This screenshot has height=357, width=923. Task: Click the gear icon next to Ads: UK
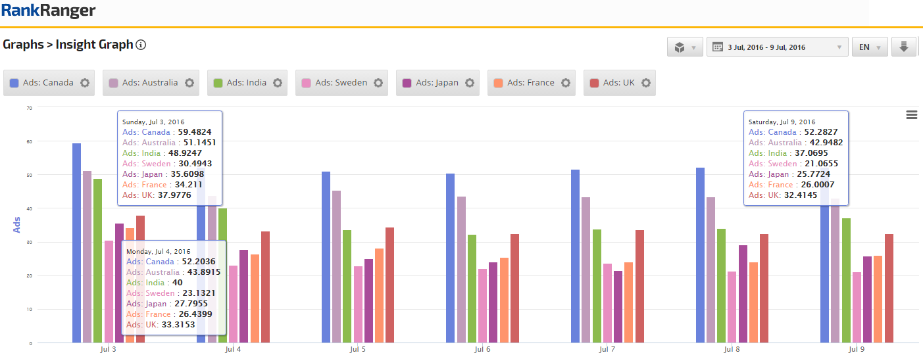pyautogui.click(x=646, y=83)
